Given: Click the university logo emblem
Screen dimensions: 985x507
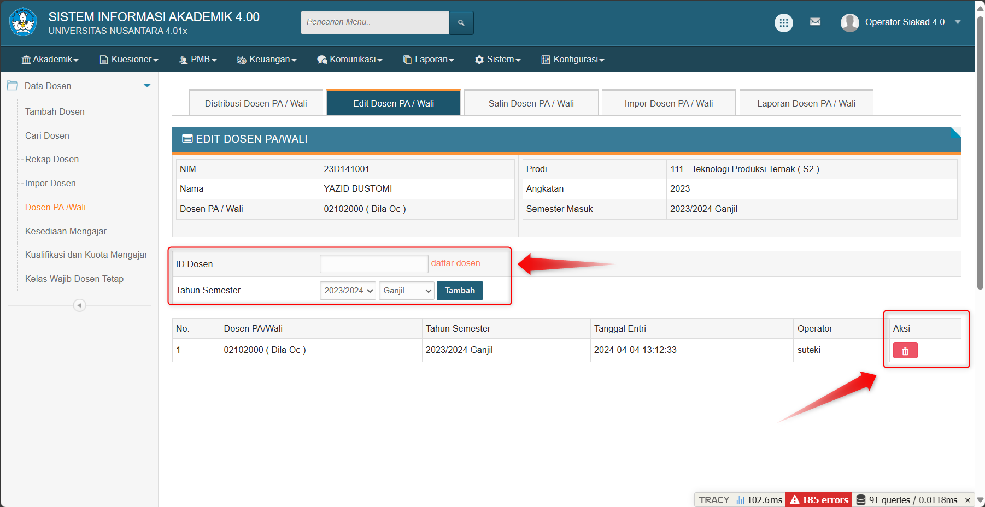Looking at the screenshot, I should coord(23,22).
